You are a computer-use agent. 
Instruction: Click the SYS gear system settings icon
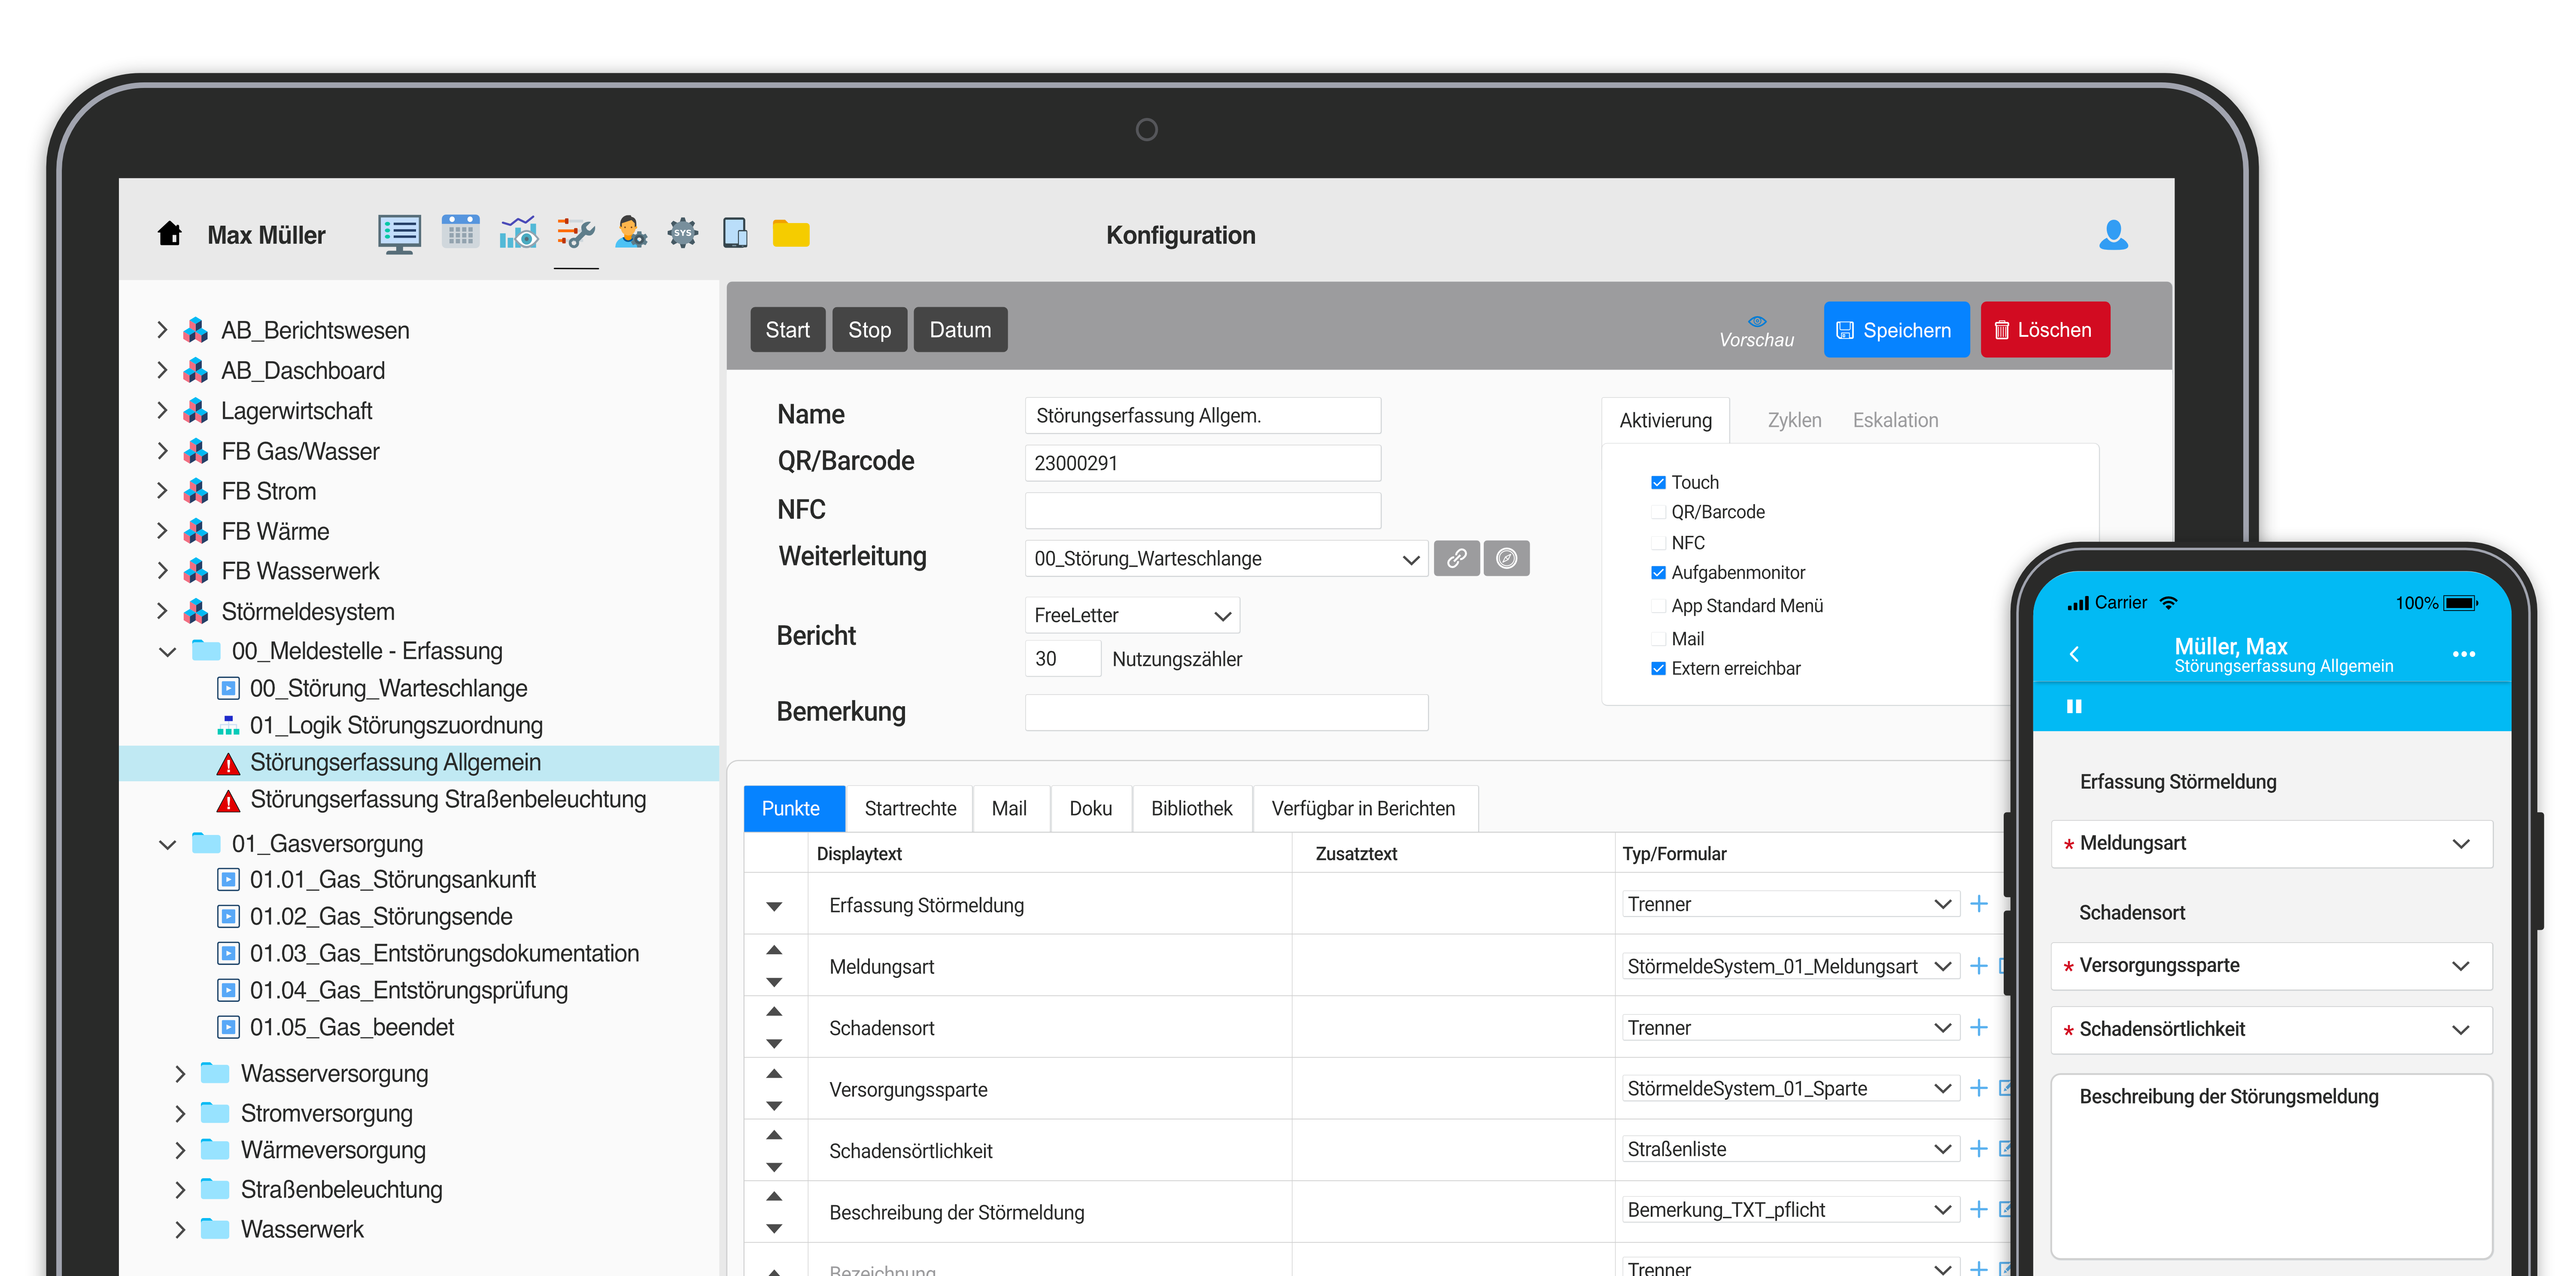click(x=683, y=233)
